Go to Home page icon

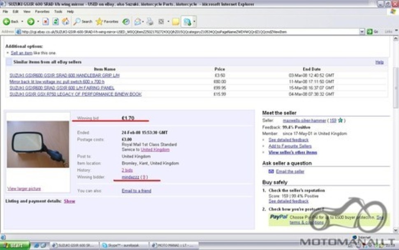tap(65, 22)
